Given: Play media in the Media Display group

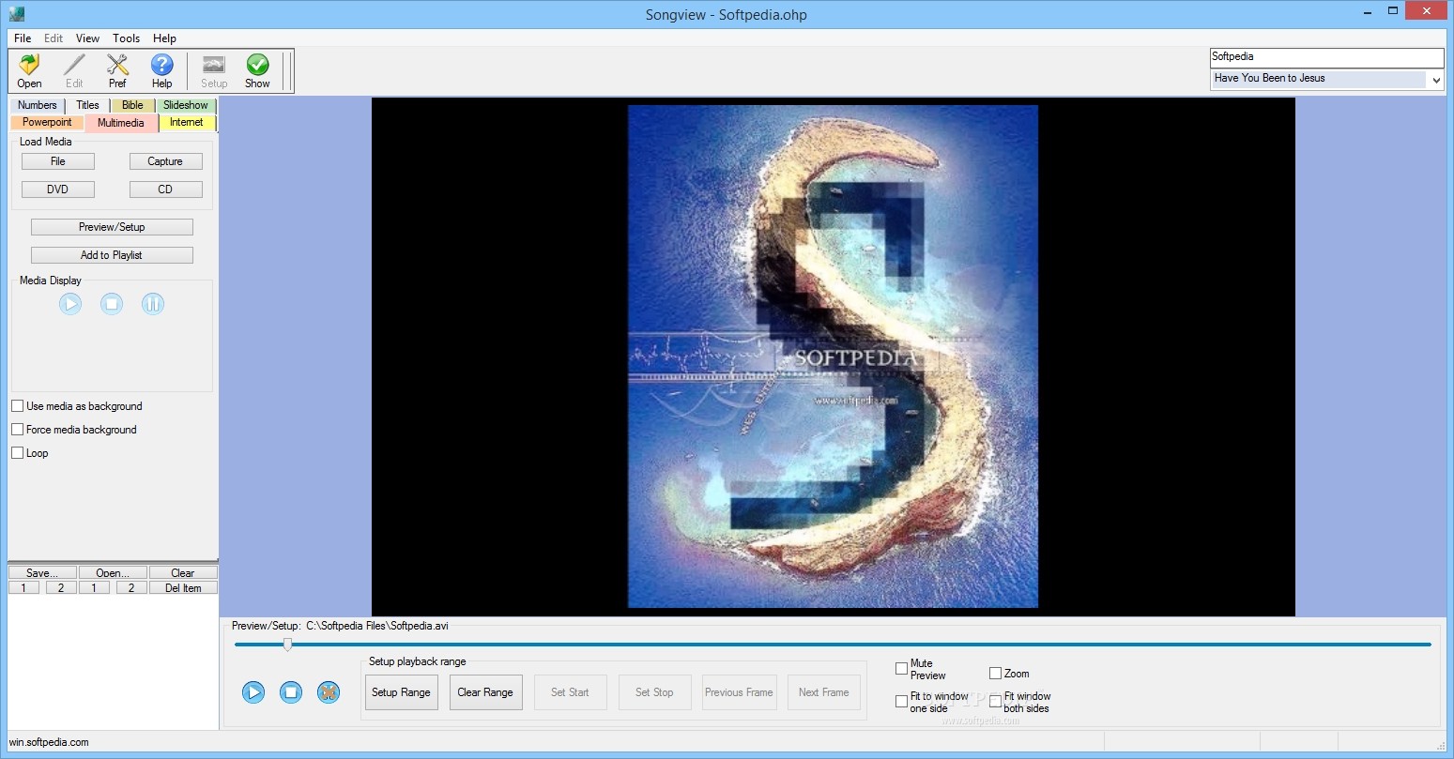Looking at the screenshot, I should 70,304.
